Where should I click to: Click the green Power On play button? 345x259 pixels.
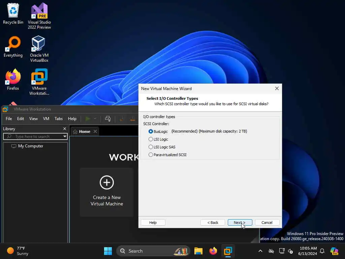[88, 119]
